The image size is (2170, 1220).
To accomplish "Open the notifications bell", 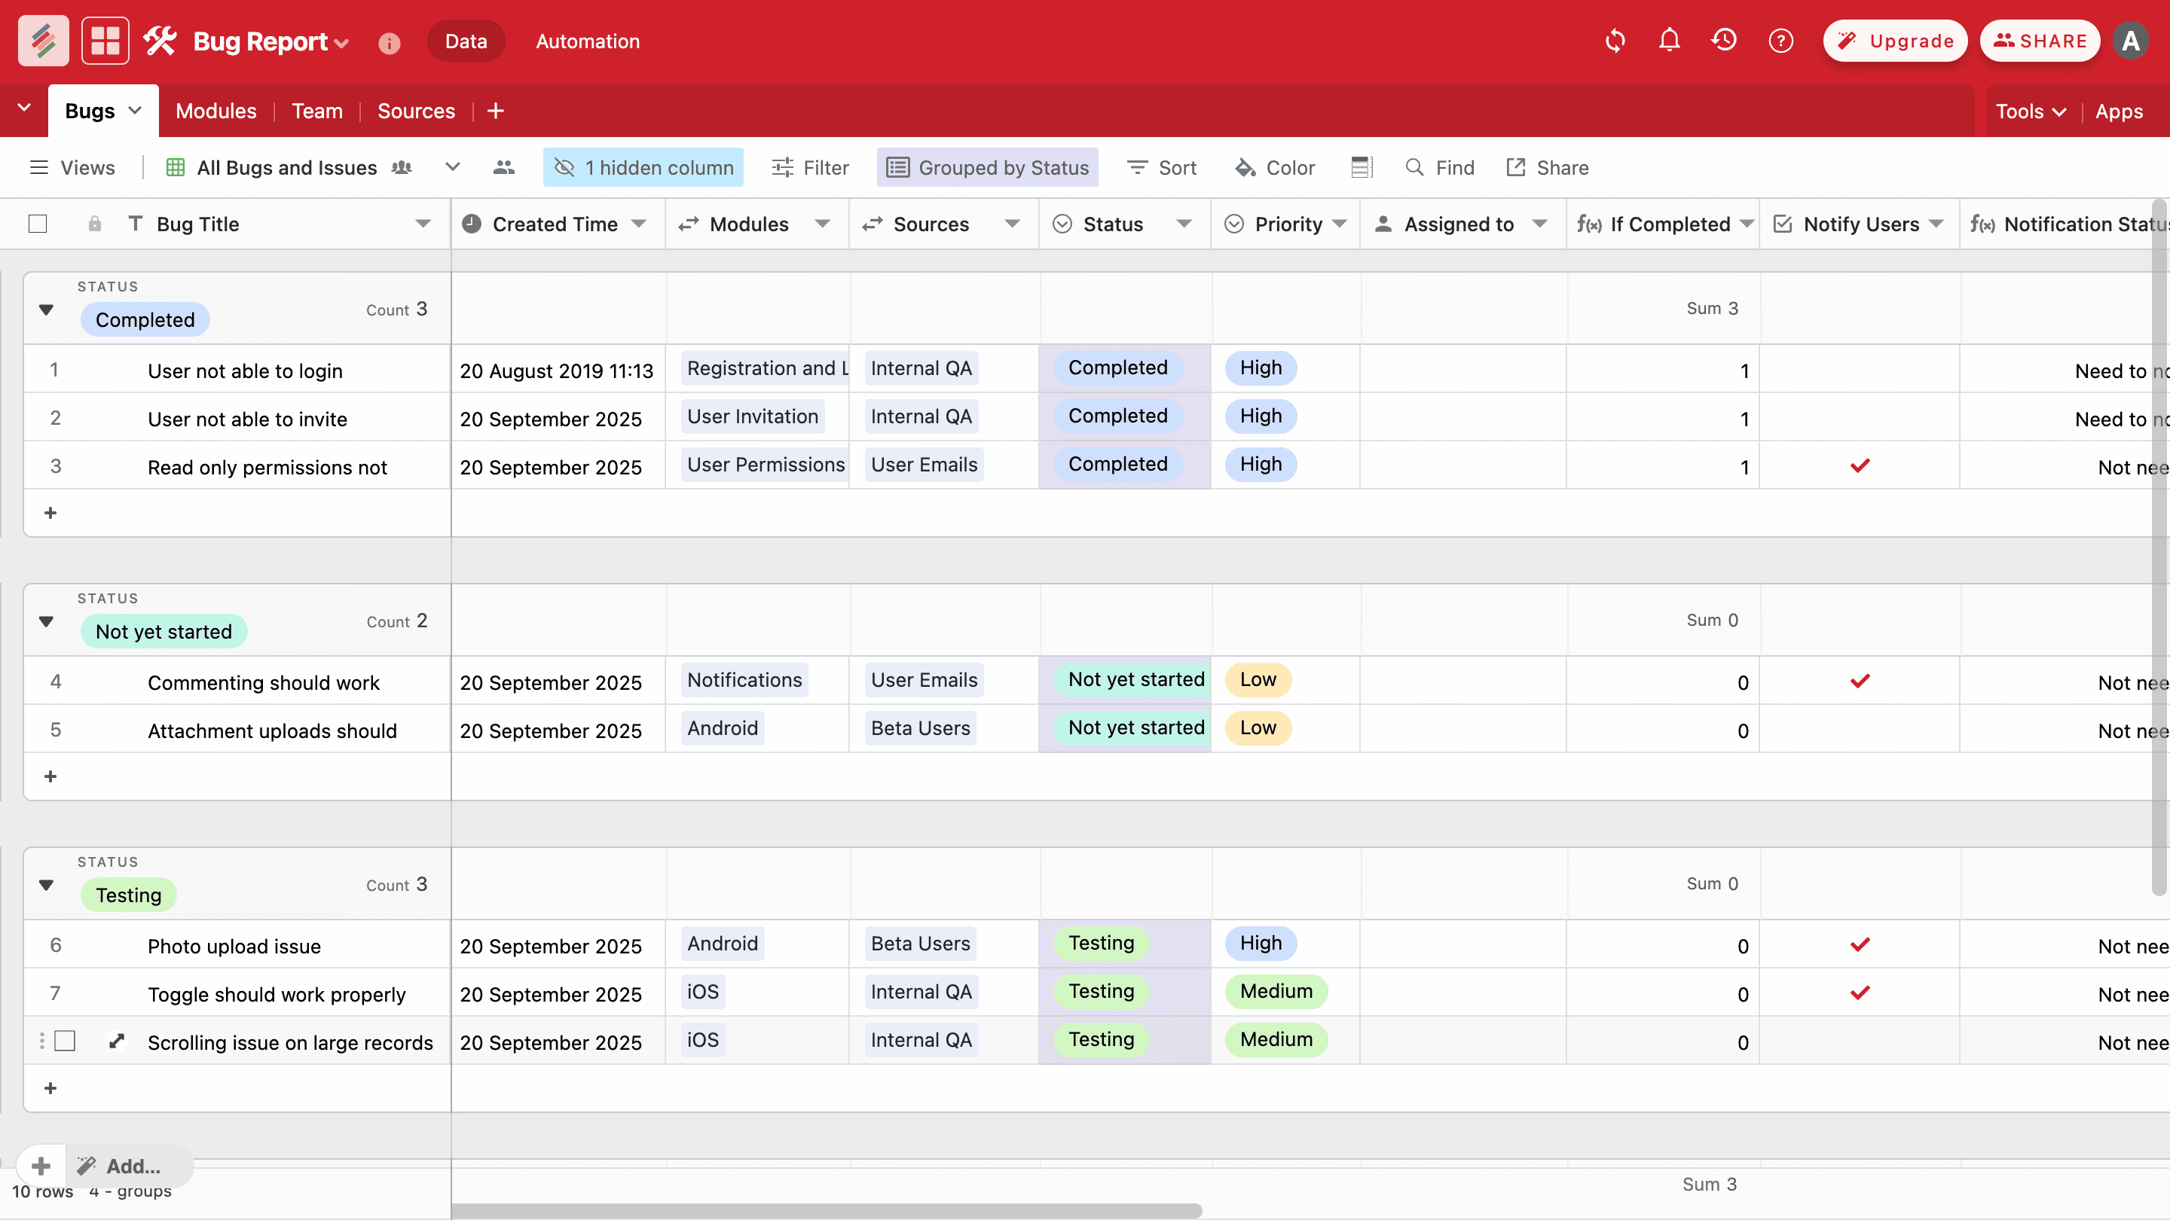I will 1669,41.
